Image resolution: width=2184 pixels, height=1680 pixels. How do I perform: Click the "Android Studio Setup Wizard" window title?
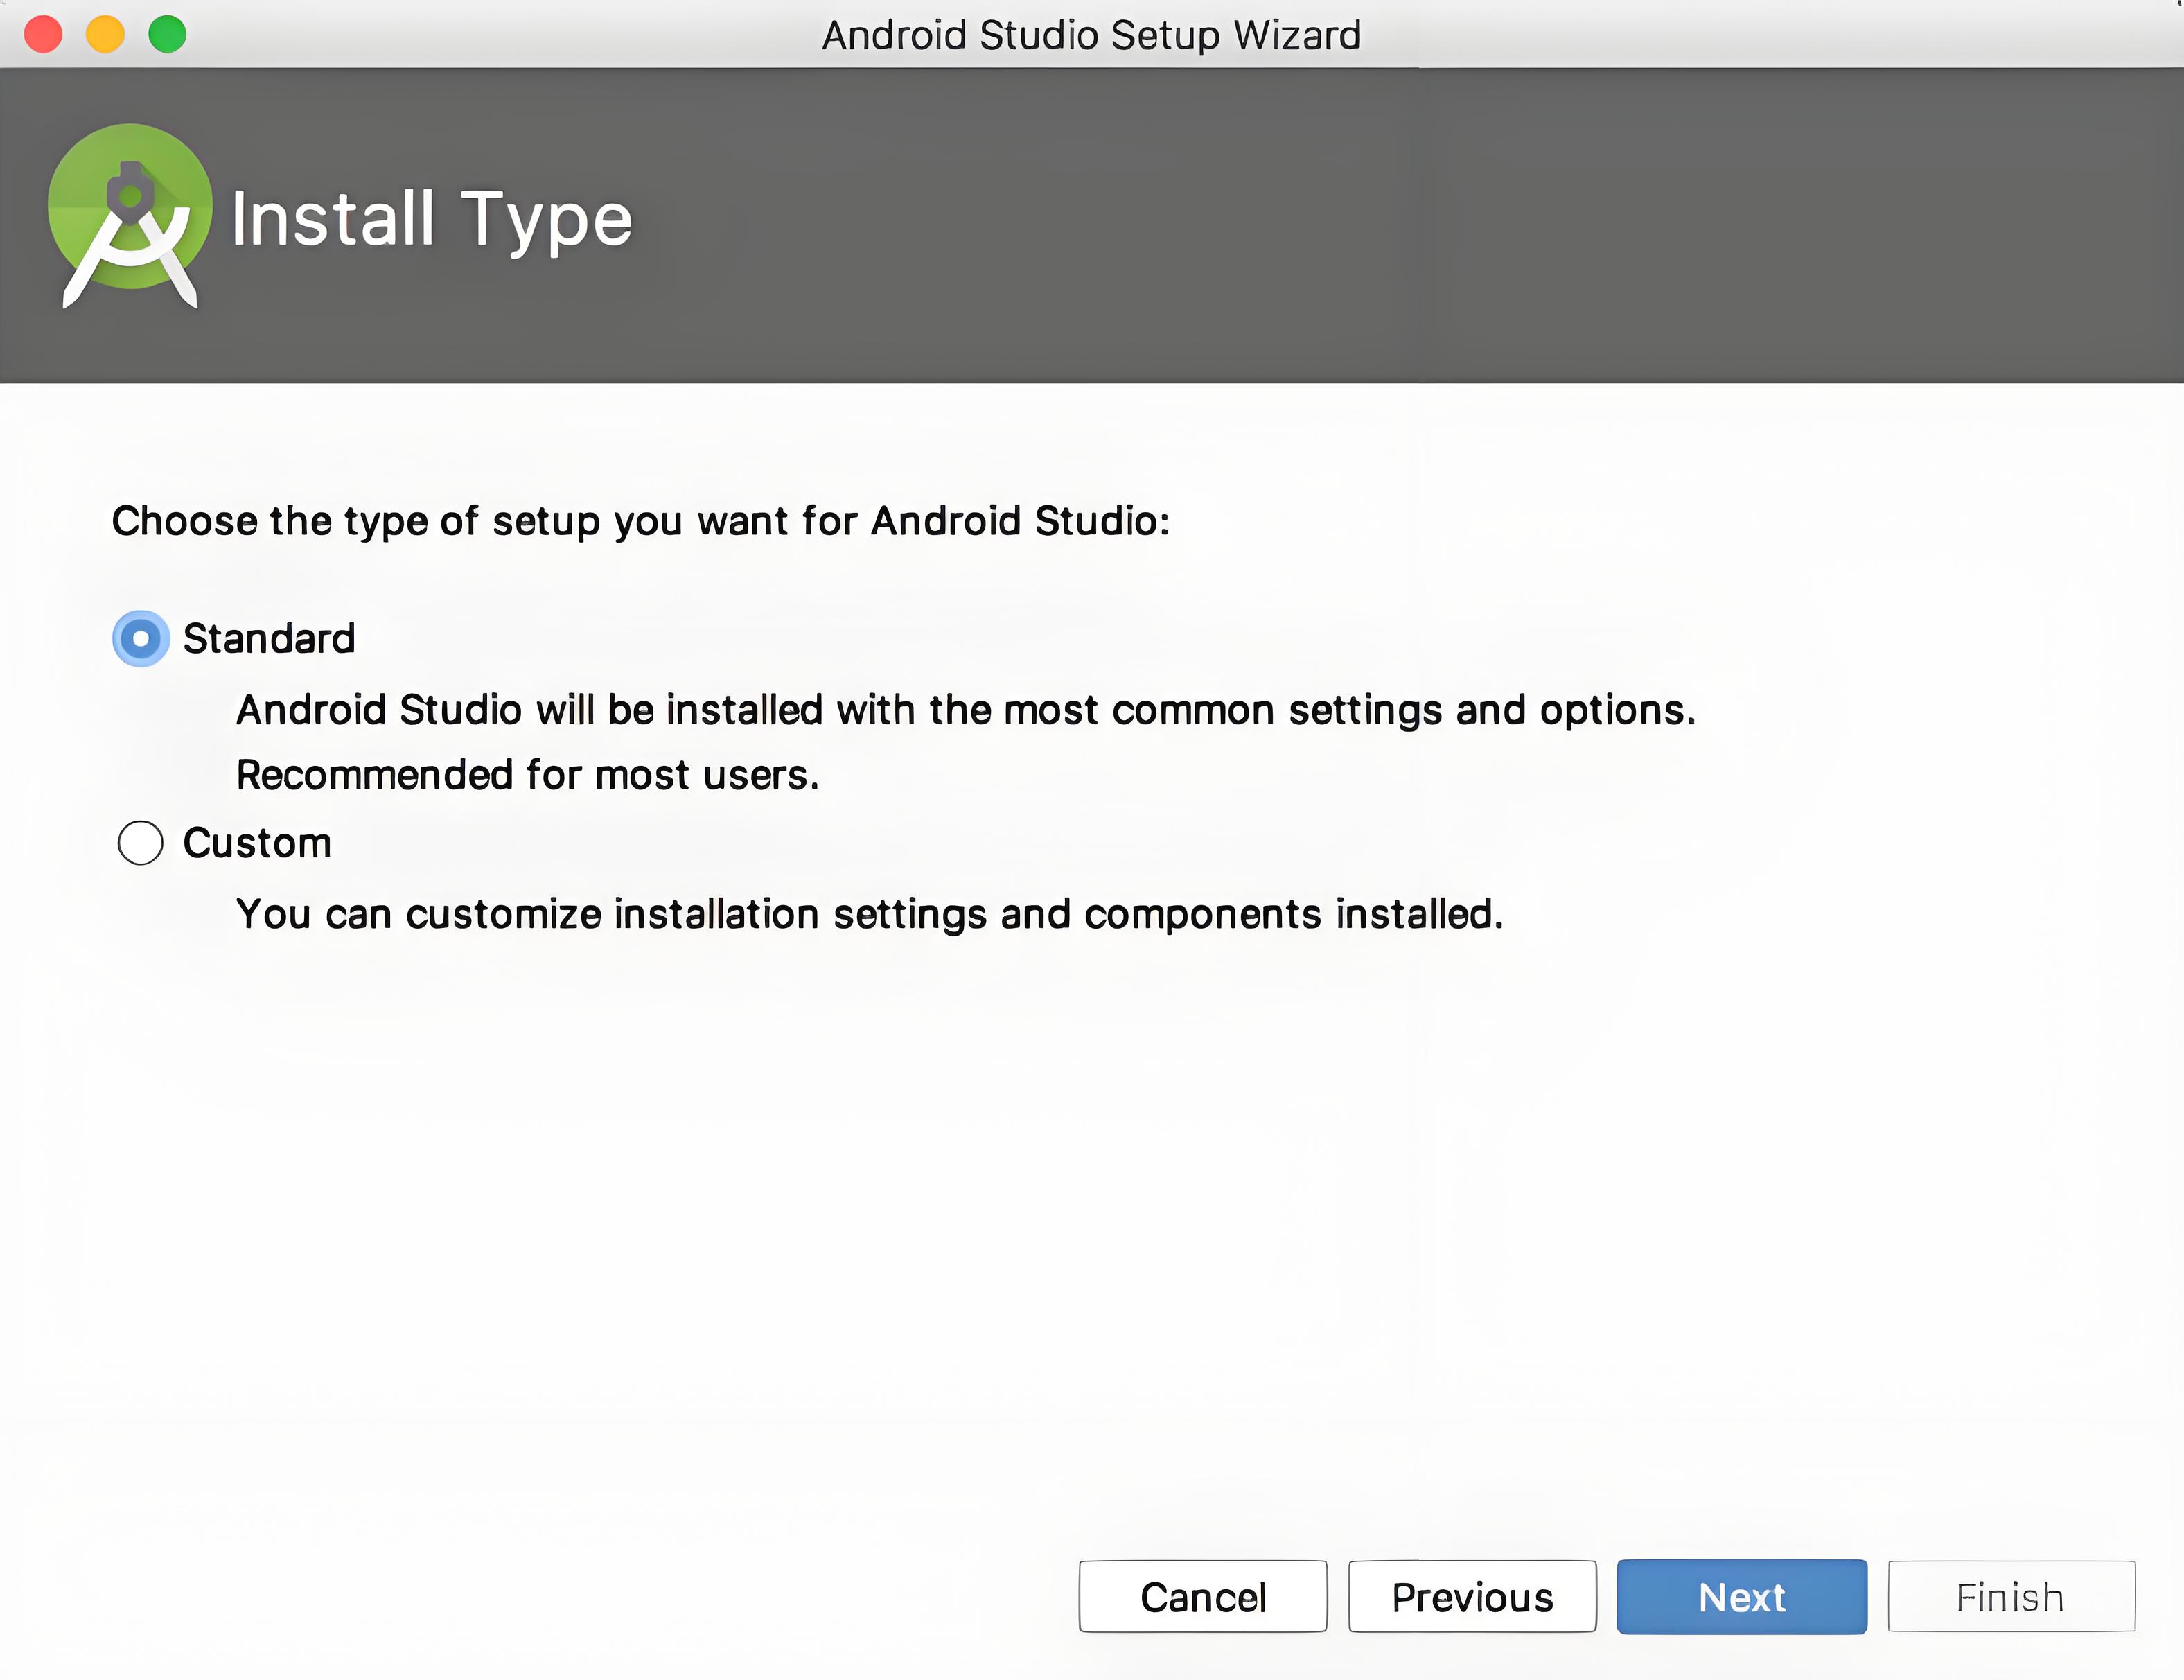click(x=1091, y=35)
